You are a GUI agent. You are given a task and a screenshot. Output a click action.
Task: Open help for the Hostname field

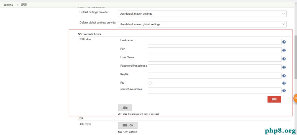pyautogui.click(x=284, y=42)
